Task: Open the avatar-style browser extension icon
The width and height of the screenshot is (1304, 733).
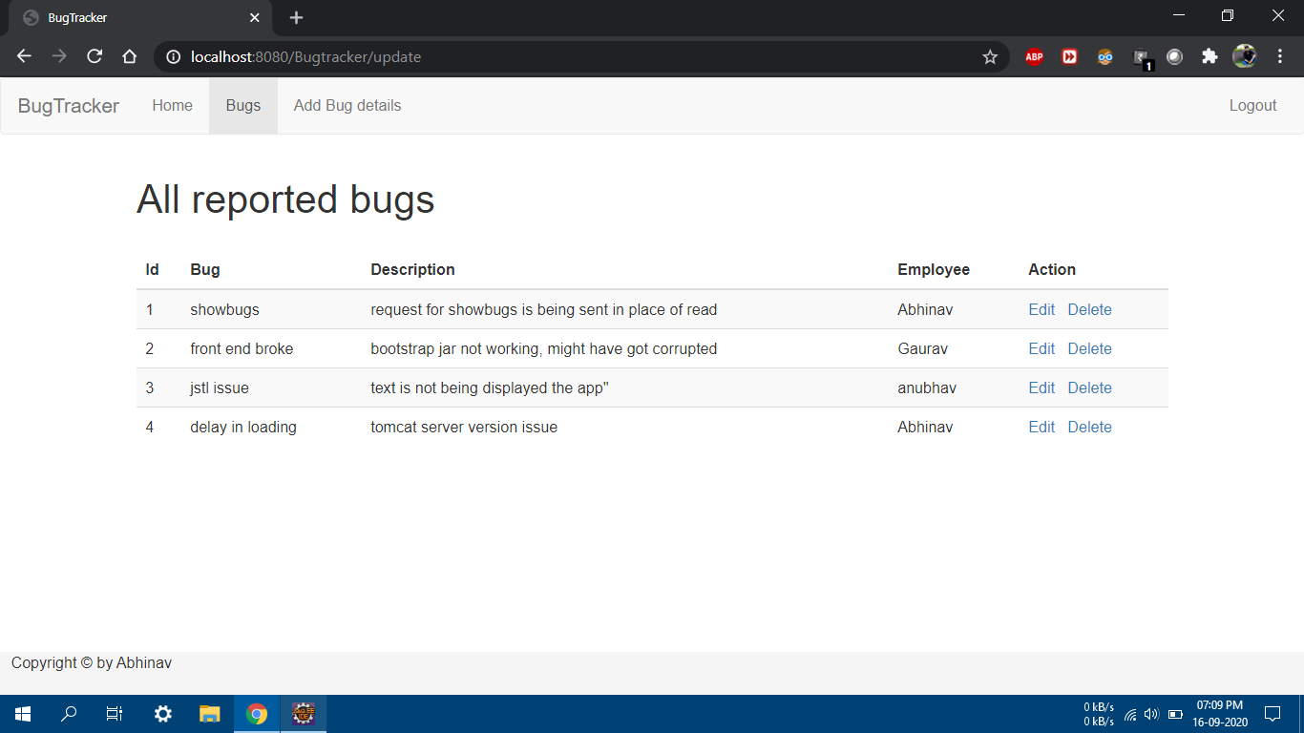Action: (1104, 56)
